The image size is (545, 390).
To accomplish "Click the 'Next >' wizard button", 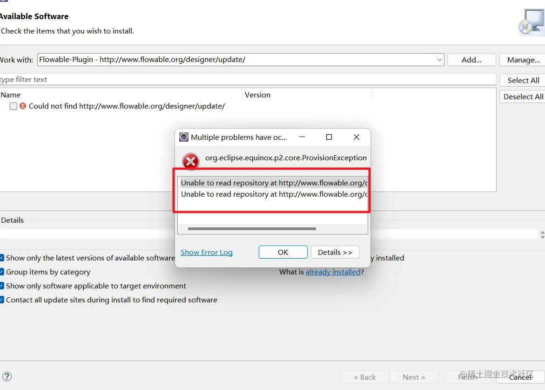I will pyautogui.click(x=414, y=377).
